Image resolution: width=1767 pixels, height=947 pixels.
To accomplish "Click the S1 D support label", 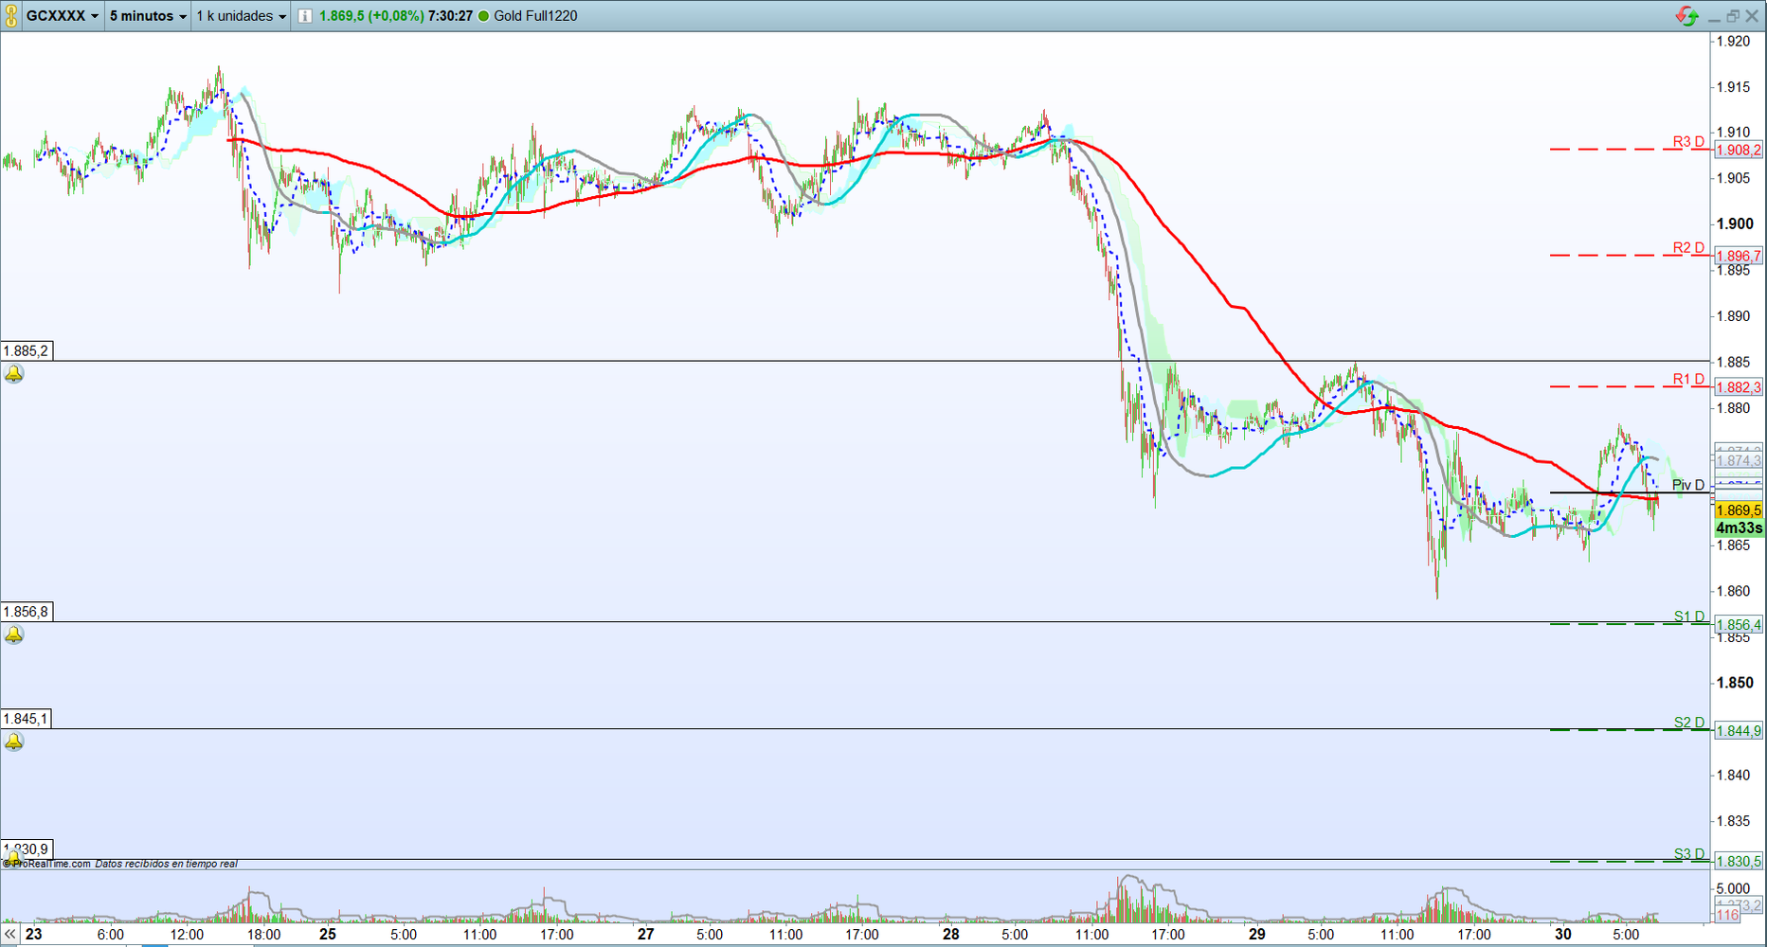I will 1688,617.
